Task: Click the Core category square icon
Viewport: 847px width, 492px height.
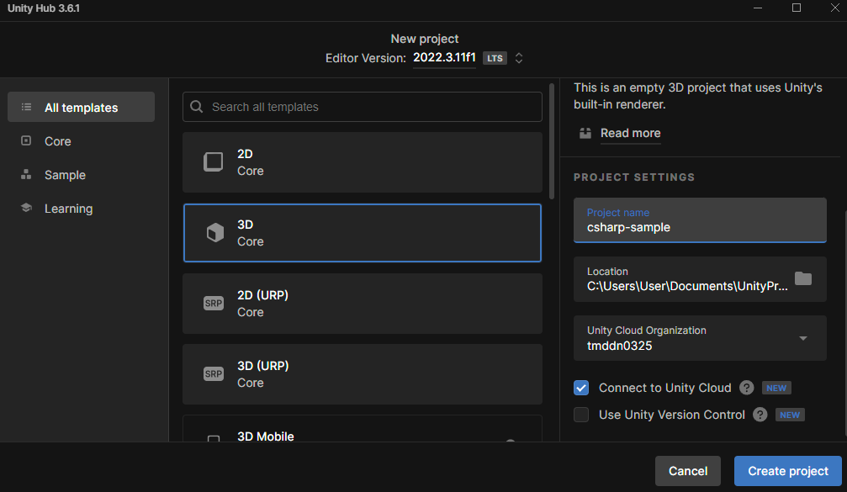Action: click(26, 140)
